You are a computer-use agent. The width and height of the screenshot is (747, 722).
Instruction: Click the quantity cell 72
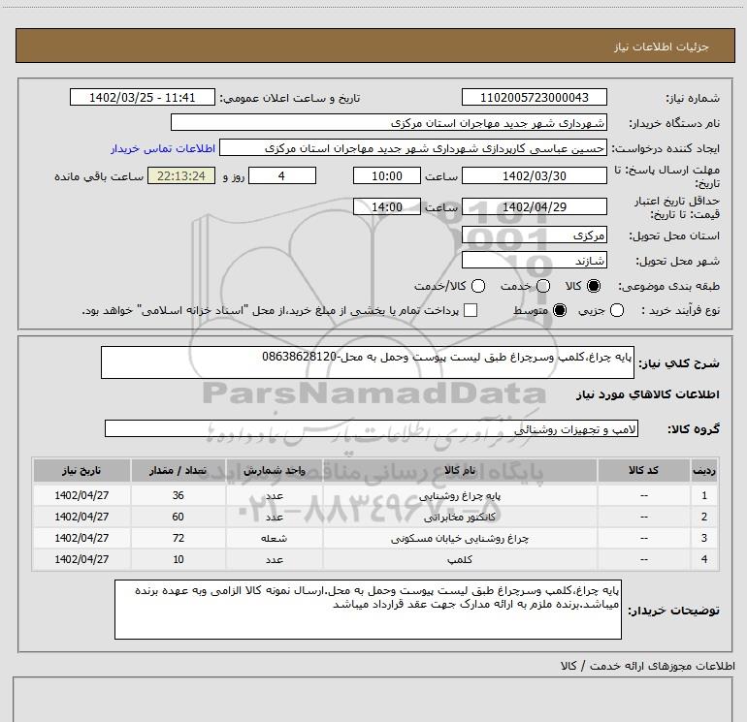pyautogui.click(x=179, y=538)
